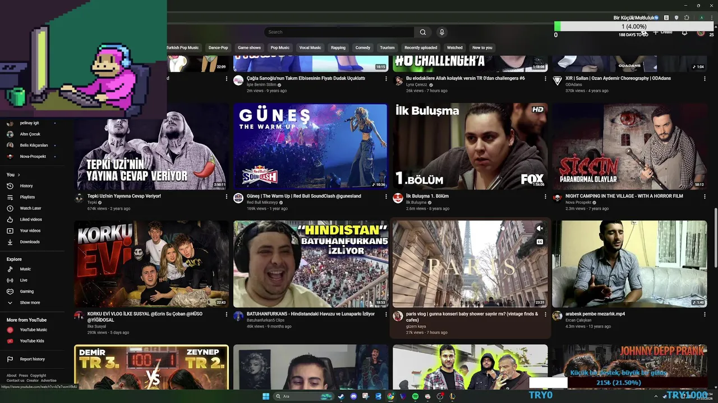The image size is (718, 403).
Task: Open Liked videos in sidebar
Action: [x=31, y=219]
